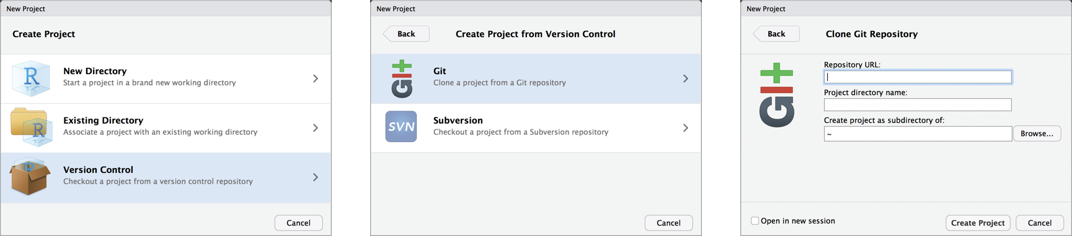Click the Existing Directory folder icon
The width and height of the screenshot is (1072, 236).
(x=31, y=127)
